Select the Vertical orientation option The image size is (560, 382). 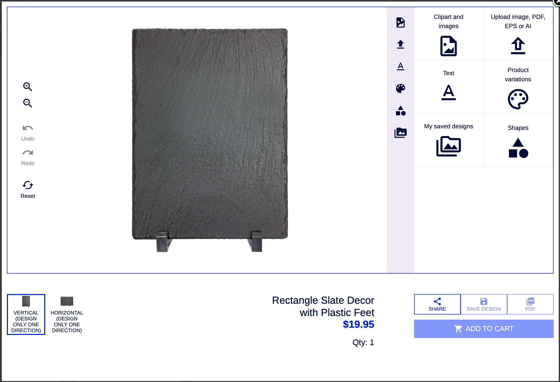click(26, 314)
